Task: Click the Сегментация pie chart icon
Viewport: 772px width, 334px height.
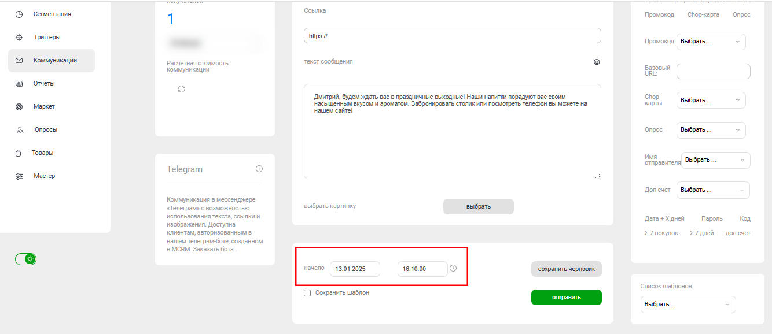Action: coord(19,14)
